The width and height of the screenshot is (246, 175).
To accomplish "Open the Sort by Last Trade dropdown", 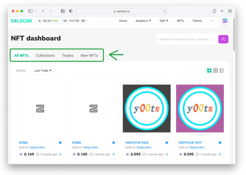I will (x=43, y=71).
